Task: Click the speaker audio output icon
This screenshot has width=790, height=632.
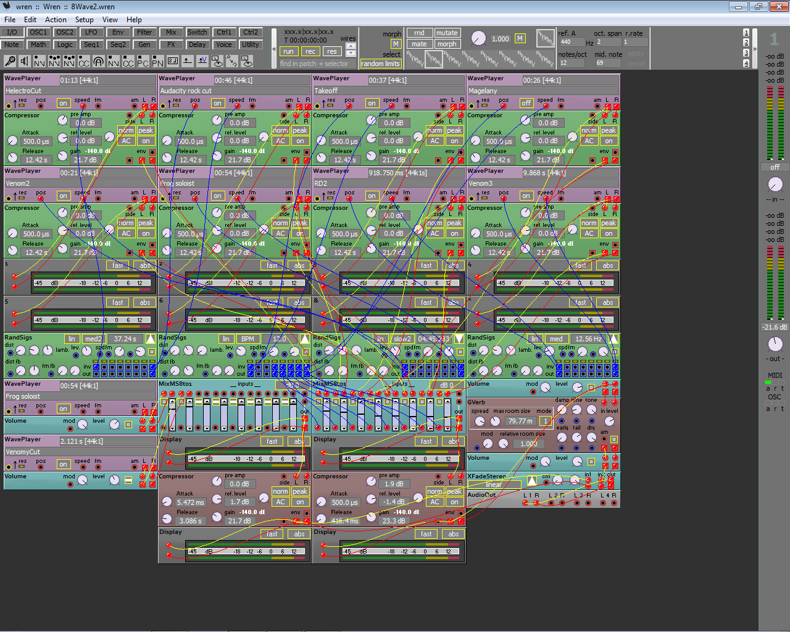Action: pyautogui.click(x=25, y=61)
